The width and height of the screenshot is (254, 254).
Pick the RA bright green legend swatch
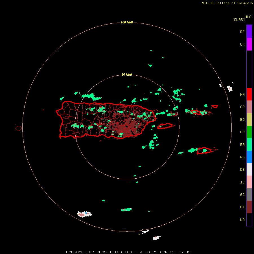click(249, 144)
